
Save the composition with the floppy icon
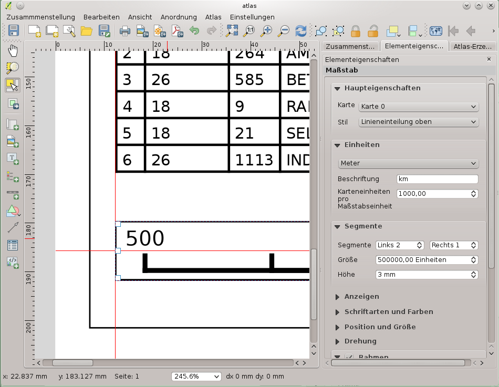[13, 31]
